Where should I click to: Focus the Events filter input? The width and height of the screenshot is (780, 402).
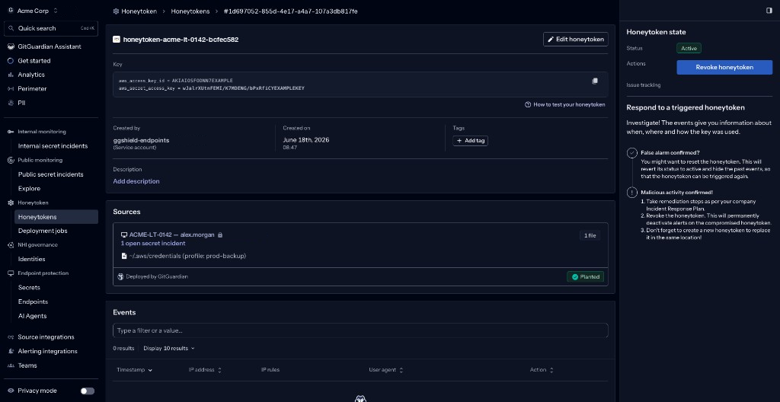click(360, 330)
